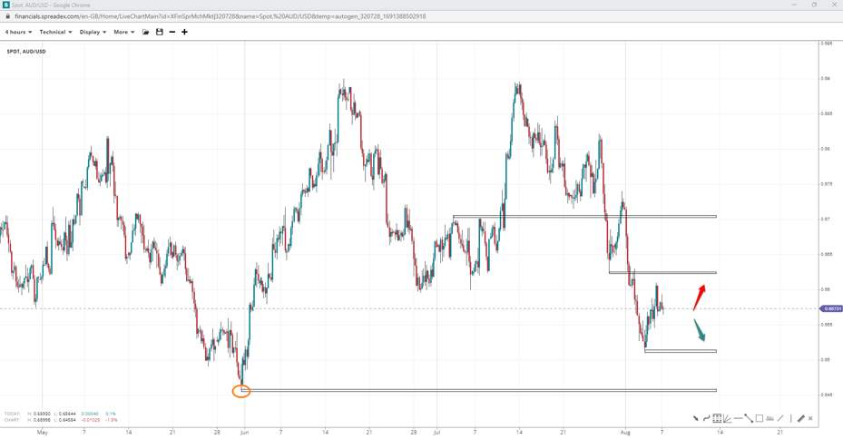843x439 pixels.
Task: Open the 4 hours timeframe dropdown
Action: click(x=18, y=32)
